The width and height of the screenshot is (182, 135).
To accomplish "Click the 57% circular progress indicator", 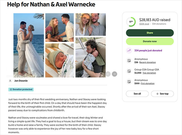I will point(131,22).
